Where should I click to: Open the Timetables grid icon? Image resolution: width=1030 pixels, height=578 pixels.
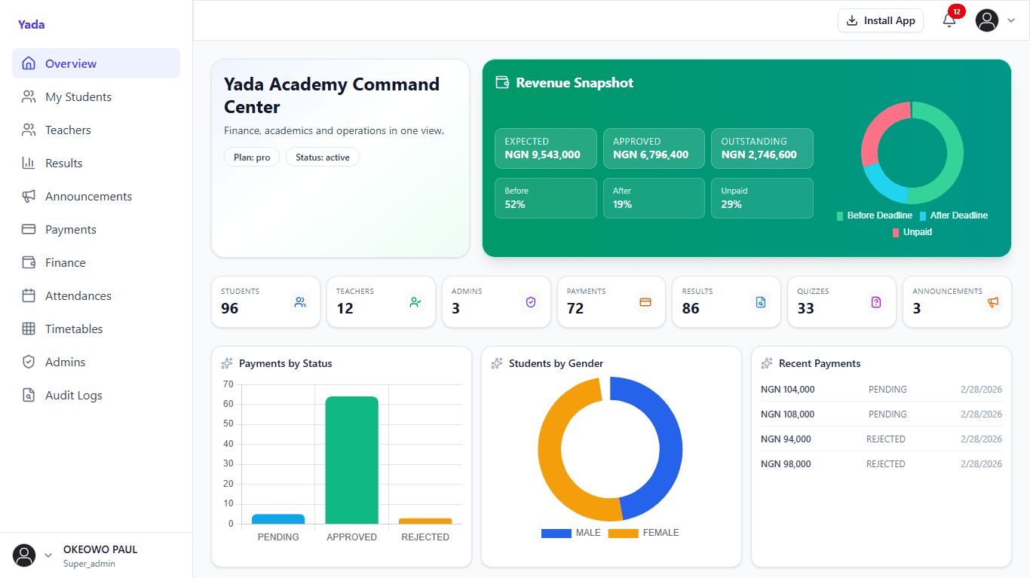coord(28,329)
